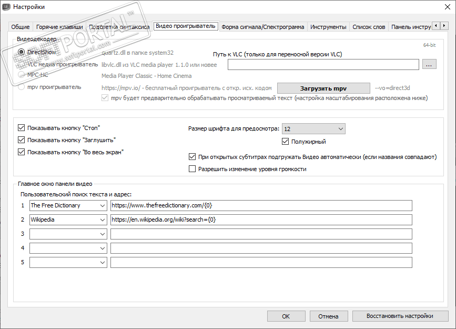Click URL field for row 5
The image size is (456, 329).
[261, 263]
